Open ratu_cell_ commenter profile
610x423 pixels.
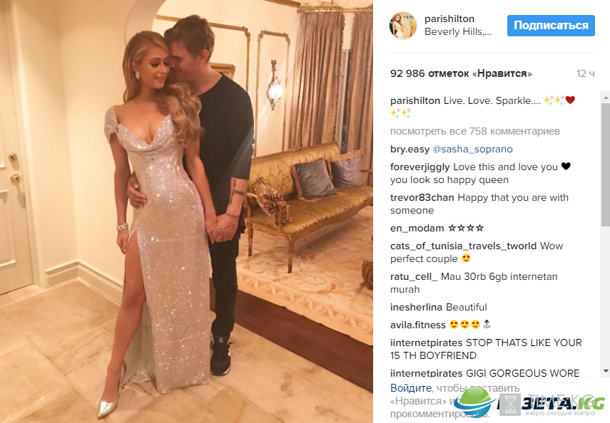(414, 276)
